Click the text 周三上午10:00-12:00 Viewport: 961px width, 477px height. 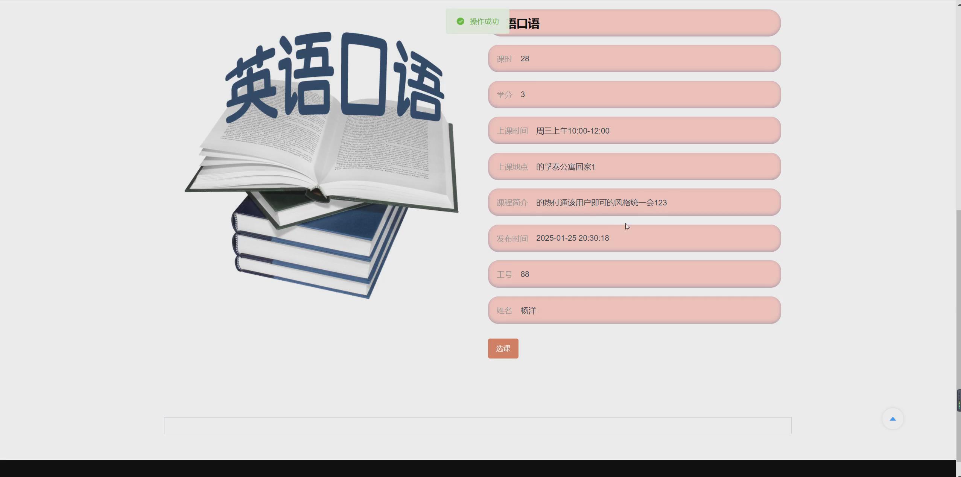pyautogui.click(x=572, y=131)
